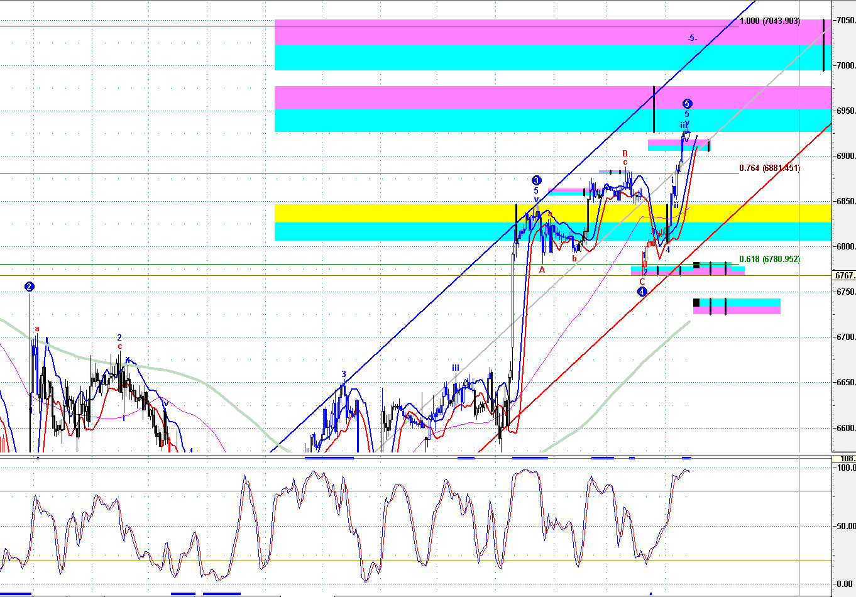Click the 6950 price axis label
The height and width of the screenshot is (597, 856).
(846, 111)
